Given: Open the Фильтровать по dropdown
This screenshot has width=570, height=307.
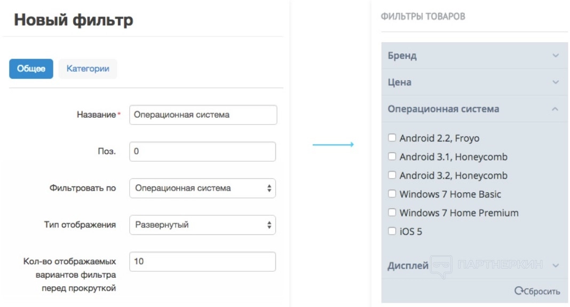Looking at the screenshot, I should coord(203,188).
